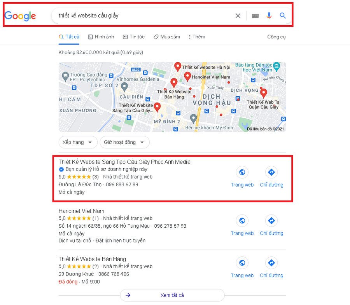Screen dimensions: 350x305
Task: Get directions icon for Hanoinet Viet Nam
Action: (x=271, y=221)
